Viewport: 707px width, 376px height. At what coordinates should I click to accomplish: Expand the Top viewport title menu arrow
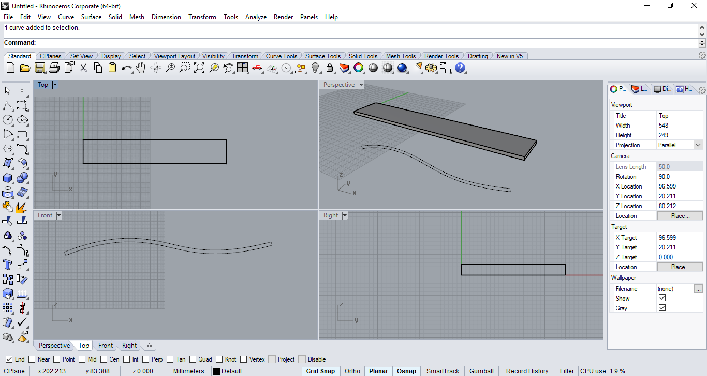55,85
